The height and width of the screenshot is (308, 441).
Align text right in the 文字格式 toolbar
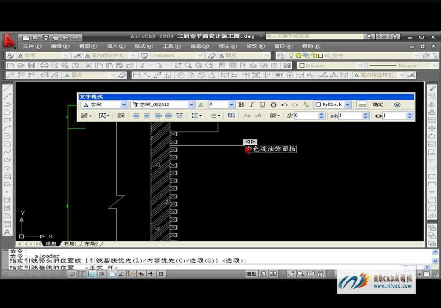(158, 116)
